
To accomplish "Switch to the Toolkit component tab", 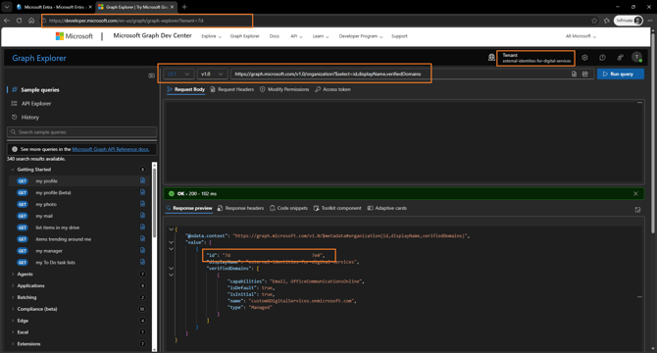I will [x=337, y=208].
